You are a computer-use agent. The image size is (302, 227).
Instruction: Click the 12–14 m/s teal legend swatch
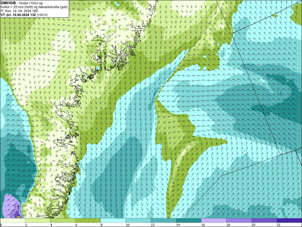point(163,220)
